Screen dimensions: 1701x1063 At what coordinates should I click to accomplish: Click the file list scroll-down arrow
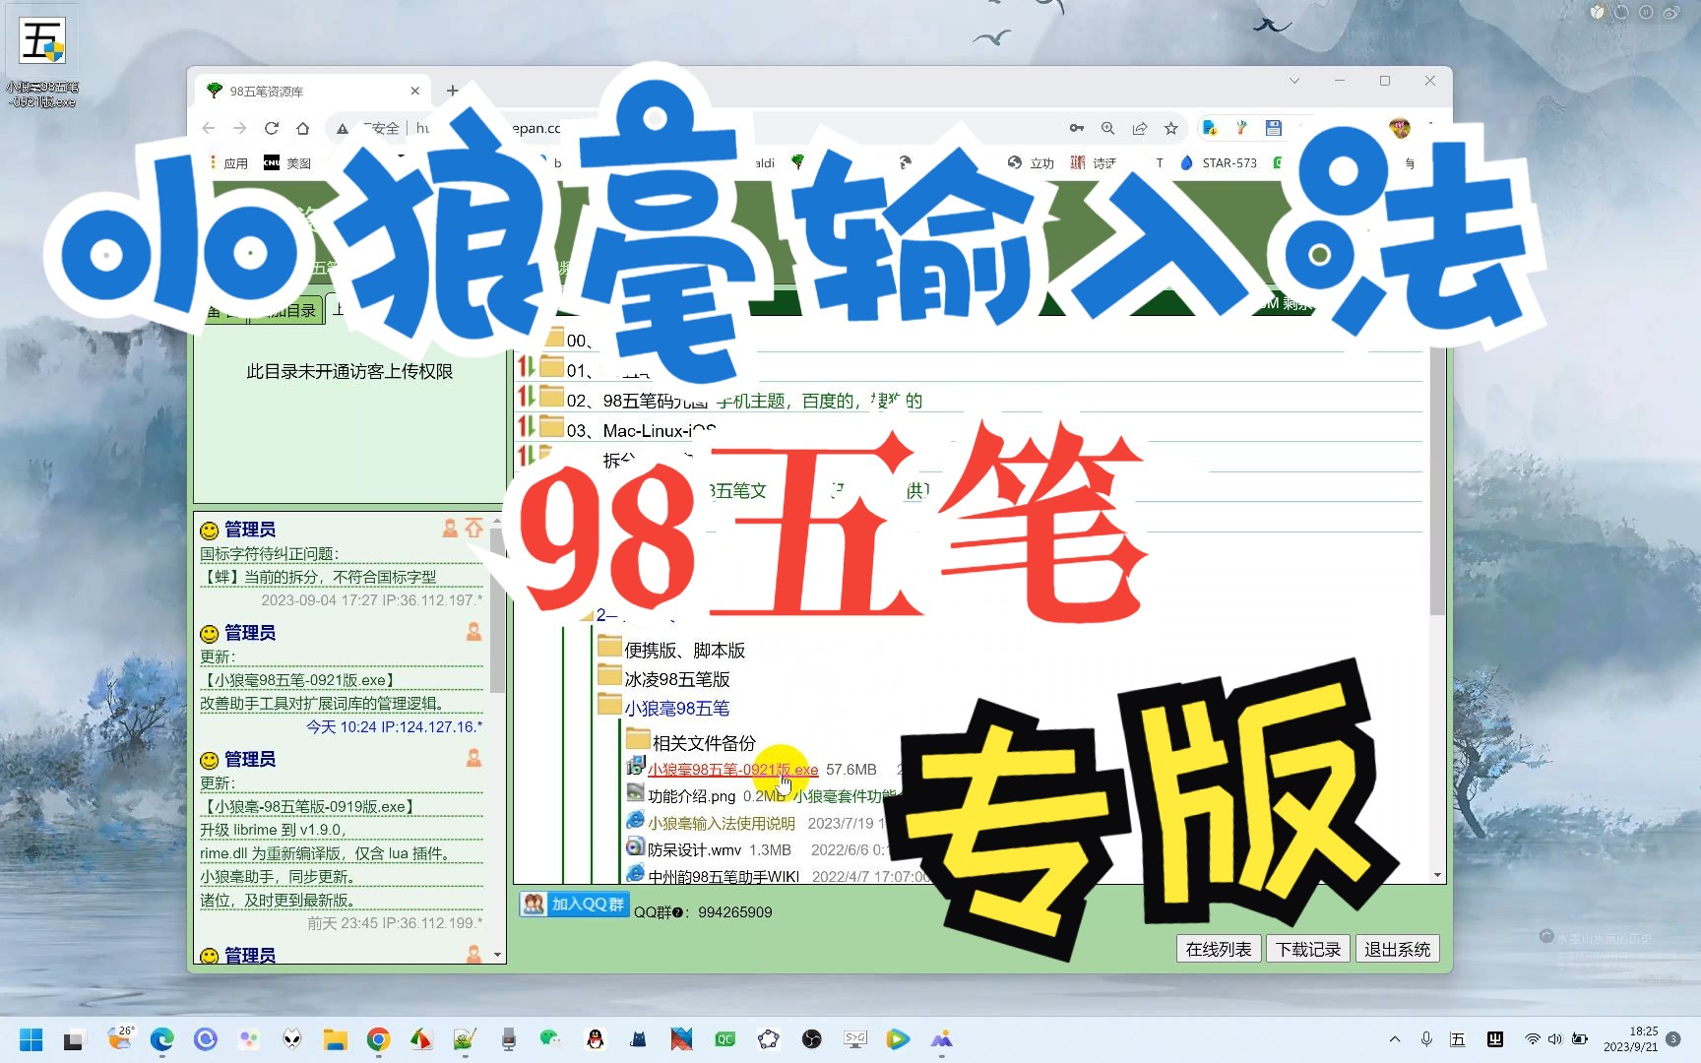coord(1438,874)
